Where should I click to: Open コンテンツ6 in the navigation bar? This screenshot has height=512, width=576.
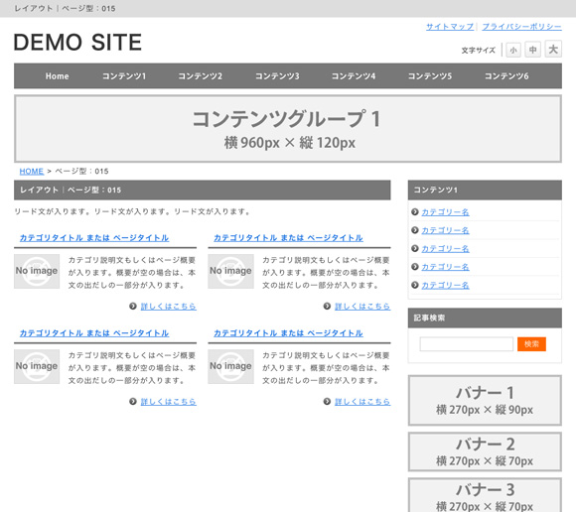[506, 76]
